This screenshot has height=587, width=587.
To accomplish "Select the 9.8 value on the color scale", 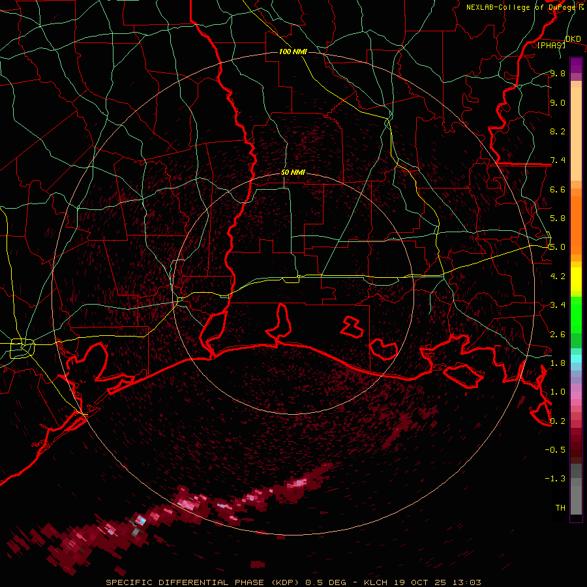I will (558, 73).
